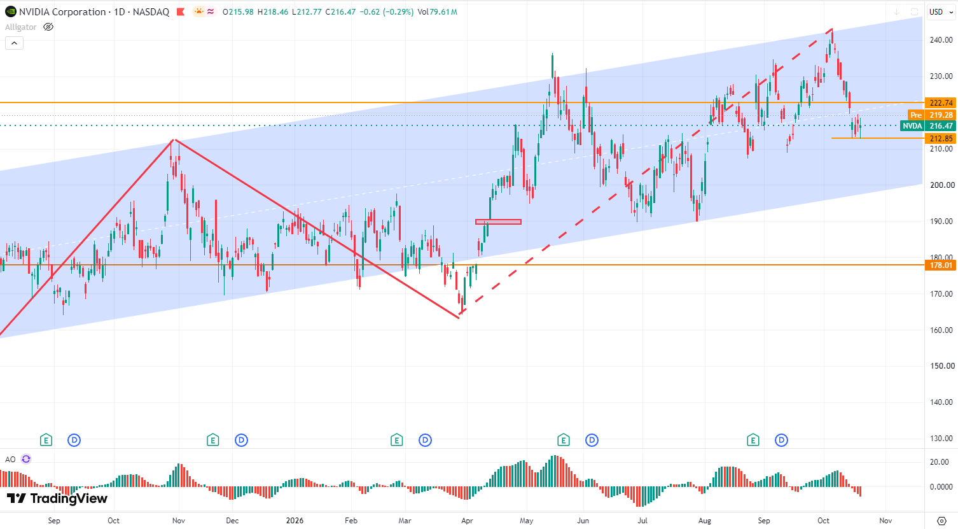Image resolution: width=958 pixels, height=529 pixels.
Task: Click the pink approximately-equal icon in the chart header
Action: [x=211, y=11]
